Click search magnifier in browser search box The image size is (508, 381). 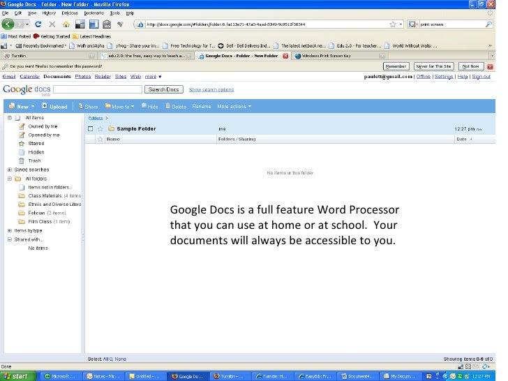click(x=488, y=24)
